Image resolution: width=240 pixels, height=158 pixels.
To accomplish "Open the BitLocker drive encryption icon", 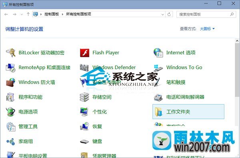I will tap(10, 53).
